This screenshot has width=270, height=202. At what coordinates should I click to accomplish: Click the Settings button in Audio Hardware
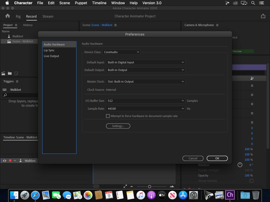click(118, 126)
